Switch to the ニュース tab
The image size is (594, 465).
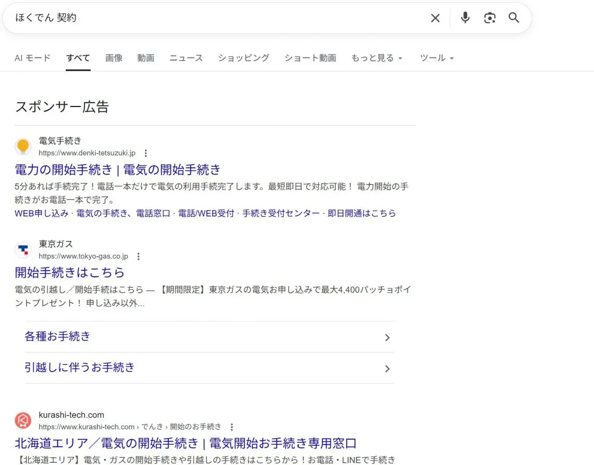(x=185, y=58)
